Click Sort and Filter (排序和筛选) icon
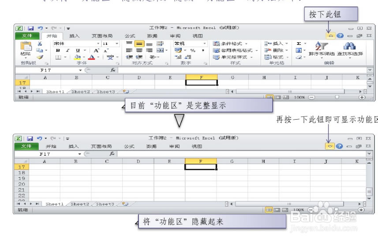The image size is (378, 241). pos(322,46)
